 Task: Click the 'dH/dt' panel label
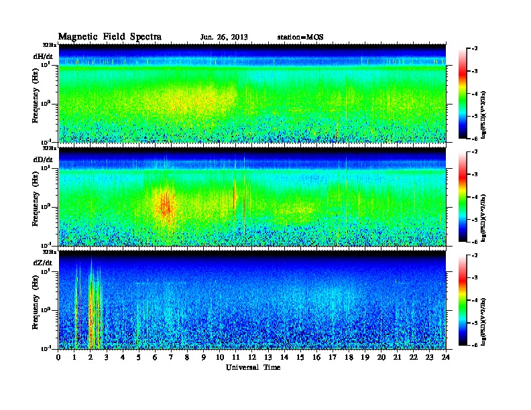[43, 56]
